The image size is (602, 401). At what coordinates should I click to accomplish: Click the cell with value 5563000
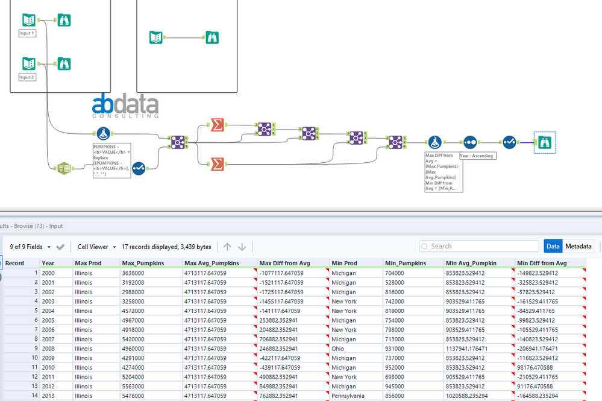[x=151, y=387]
